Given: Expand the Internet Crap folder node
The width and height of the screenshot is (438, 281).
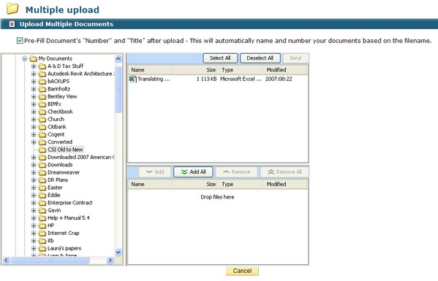Looking at the screenshot, I should (34, 233).
